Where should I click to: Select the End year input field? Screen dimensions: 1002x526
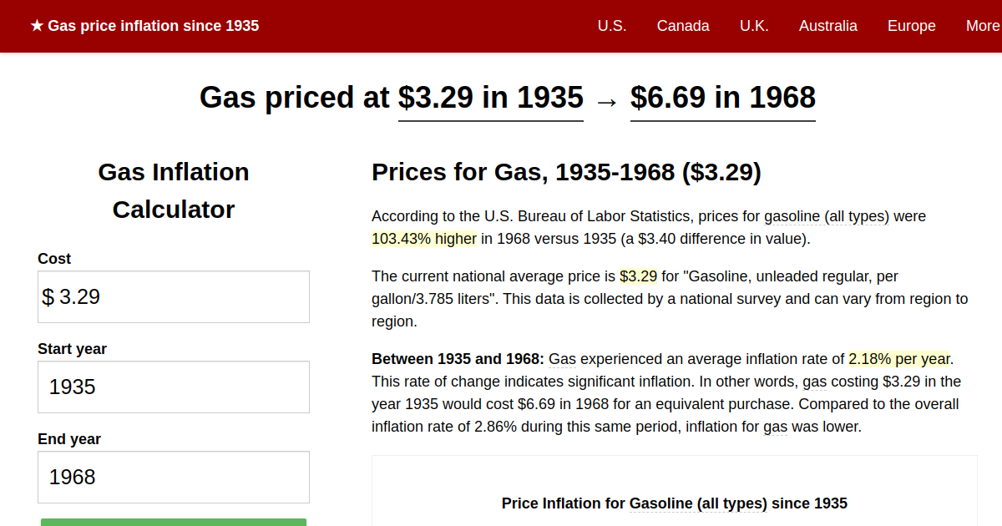[x=173, y=477]
